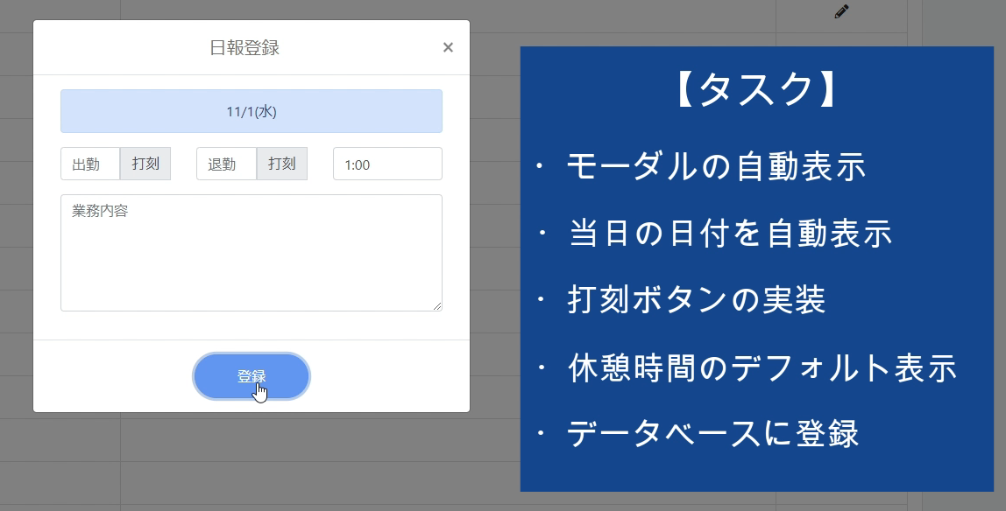Click the 【タスク】 heading text
Screen dimensions: 1006x511
[756, 89]
